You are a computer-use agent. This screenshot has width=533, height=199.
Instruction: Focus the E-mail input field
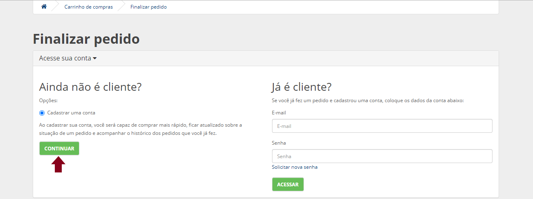tap(382, 126)
